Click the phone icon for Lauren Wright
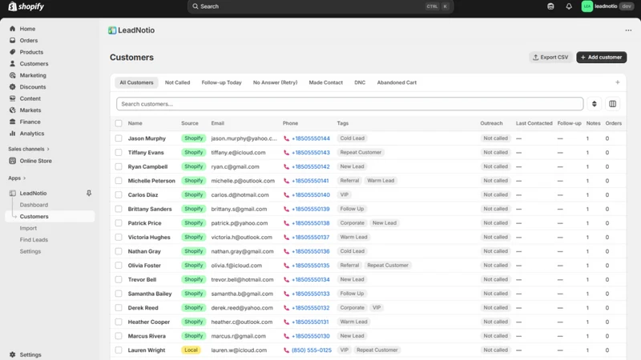 (x=286, y=350)
